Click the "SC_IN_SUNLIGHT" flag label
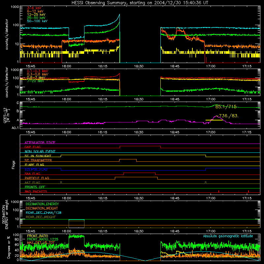 [x=38, y=156]
